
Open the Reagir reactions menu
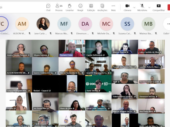tap(80, 8)
